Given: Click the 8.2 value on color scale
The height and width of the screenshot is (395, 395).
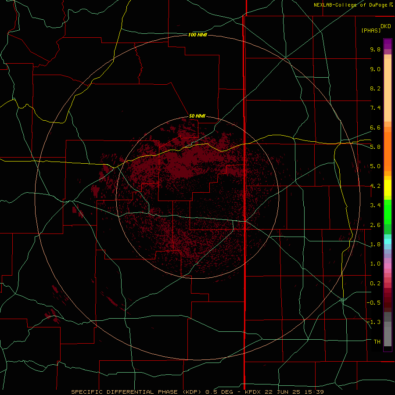Looking at the screenshot, I should pos(375,88).
